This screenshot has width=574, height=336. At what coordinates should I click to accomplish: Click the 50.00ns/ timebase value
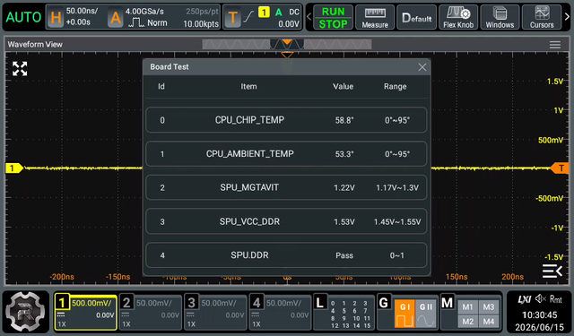(82, 11)
